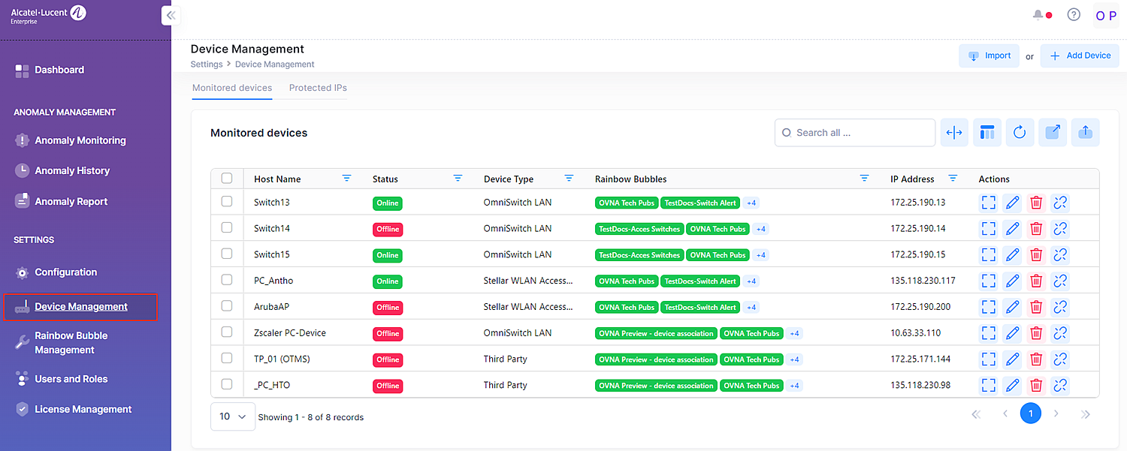Screen dimensions: 1127x451
Task: Open the page size dropdown showing 10
Action: click(x=232, y=416)
